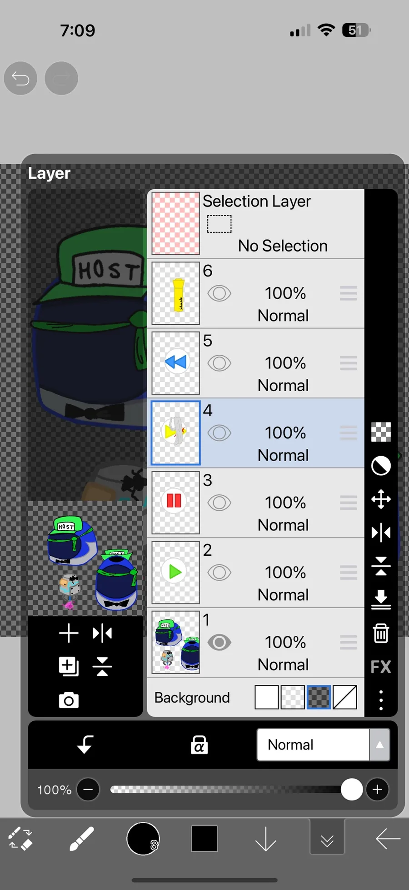Screen dimensions: 409x890
Task: Duplicate layer with the plus-on-square icon
Action: click(x=69, y=667)
